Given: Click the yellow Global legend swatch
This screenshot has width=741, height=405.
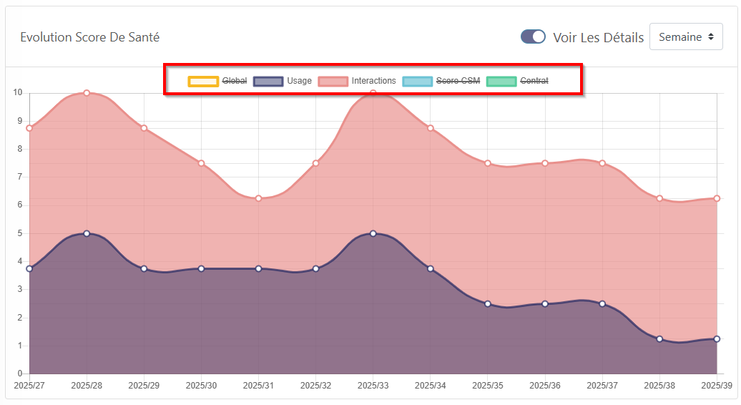Looking at the screenshot, I should (203, 81).
